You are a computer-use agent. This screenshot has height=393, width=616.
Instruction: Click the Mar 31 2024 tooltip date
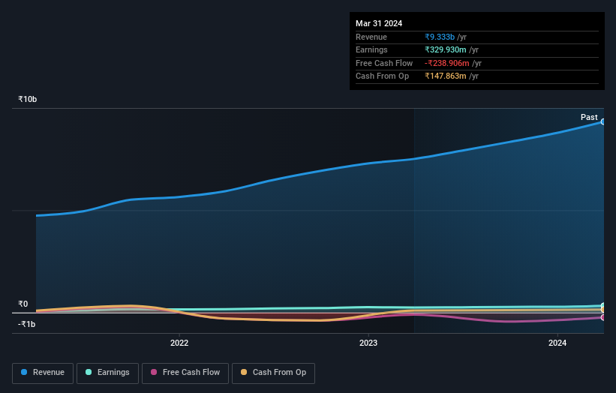pos(379,23)
